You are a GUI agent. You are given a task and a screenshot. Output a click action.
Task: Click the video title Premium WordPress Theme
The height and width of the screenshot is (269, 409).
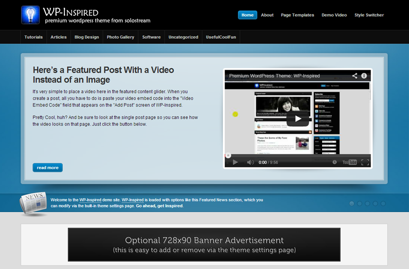tap(274, 76)
